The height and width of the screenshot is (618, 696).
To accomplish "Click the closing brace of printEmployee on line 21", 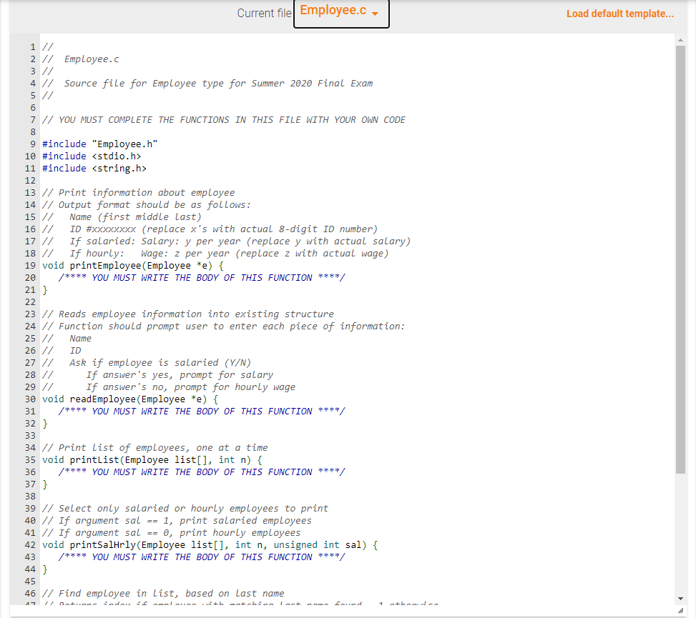I will tap(44, 289).
